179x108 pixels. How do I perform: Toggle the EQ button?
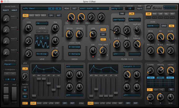tap(171, 90)
